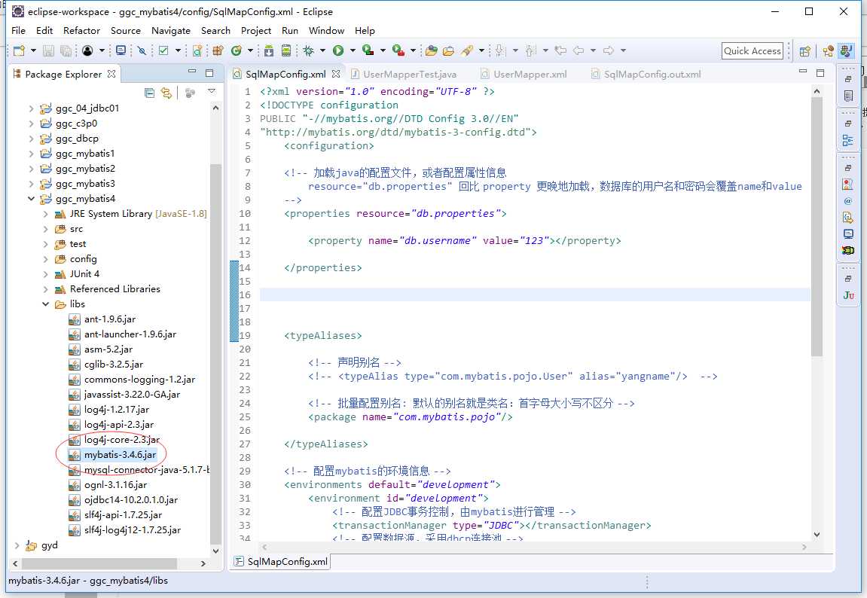This screenshot has width=867, height=598.
Task: Open the Project menu
Action: (256, 30)
